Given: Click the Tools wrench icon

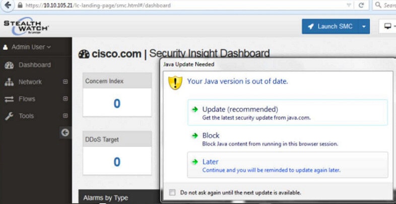Looking at the screenshot, I should (x=9, y=116).
